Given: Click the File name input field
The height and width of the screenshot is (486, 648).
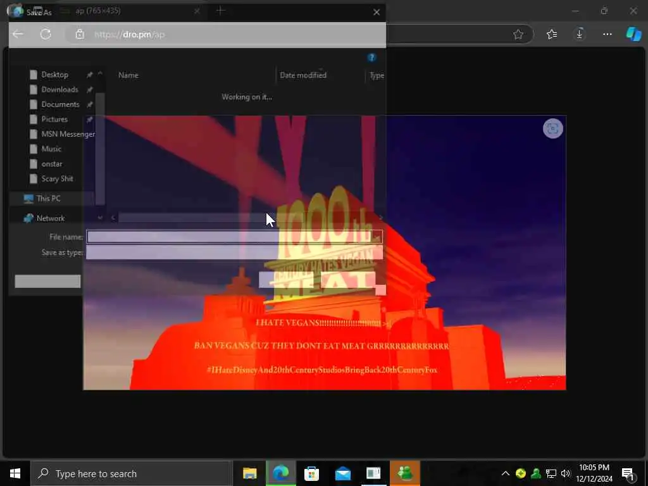Looking at the screenshot, I should (x=234, y=237).
